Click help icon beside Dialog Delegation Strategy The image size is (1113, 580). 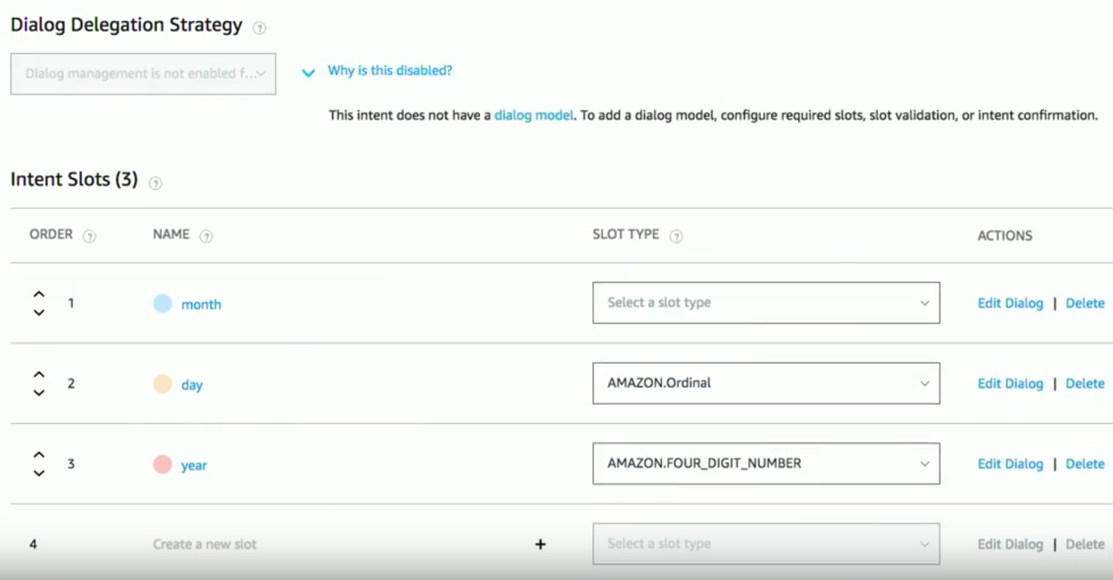259,28
